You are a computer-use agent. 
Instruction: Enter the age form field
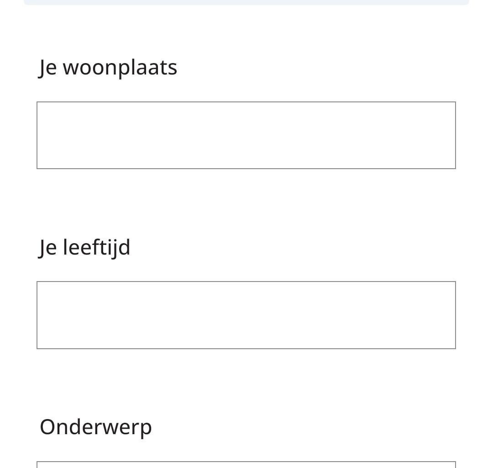click(246, 315)
